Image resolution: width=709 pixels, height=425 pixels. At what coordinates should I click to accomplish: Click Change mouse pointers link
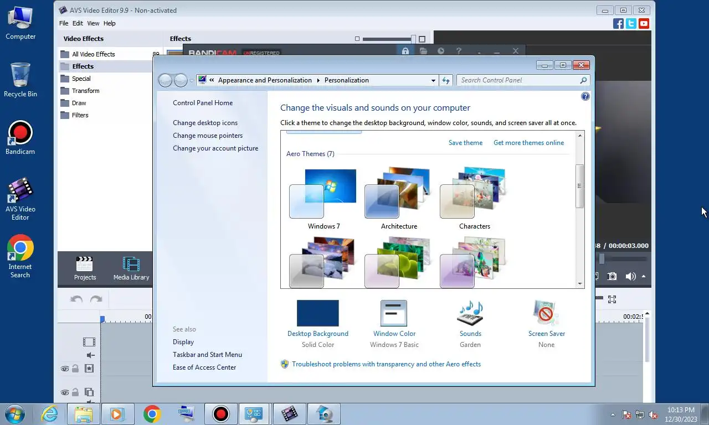(x=208, y=136)
